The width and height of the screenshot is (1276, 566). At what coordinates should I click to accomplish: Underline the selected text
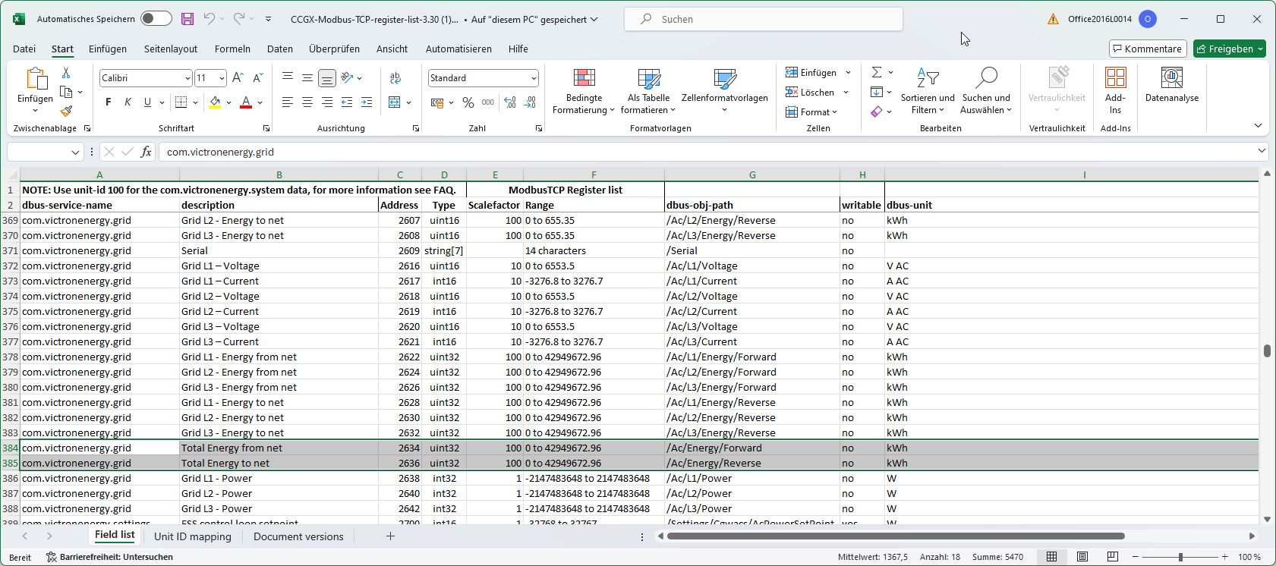coord(147,102)
